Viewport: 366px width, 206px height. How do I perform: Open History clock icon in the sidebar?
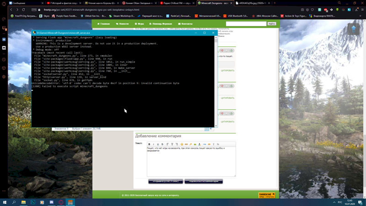pos(4,60)
